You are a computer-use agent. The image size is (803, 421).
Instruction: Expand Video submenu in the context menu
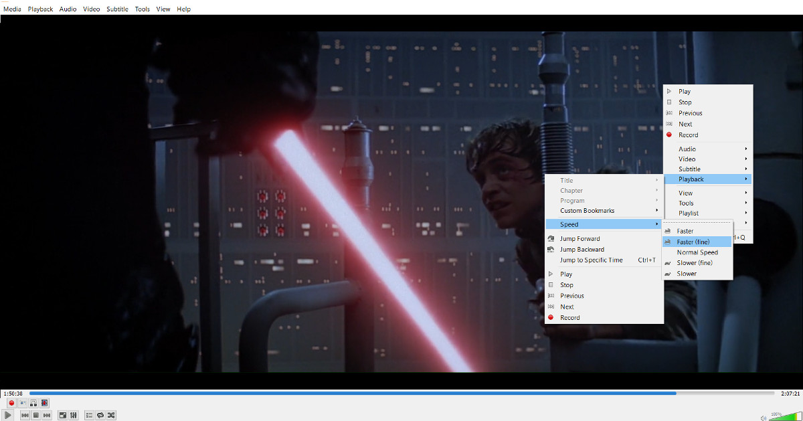[x=708, y=159]
